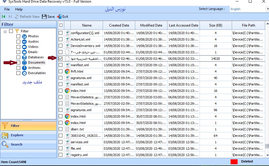
Task: Open the Select Language dropdown
Action: [x=249, y=9]
